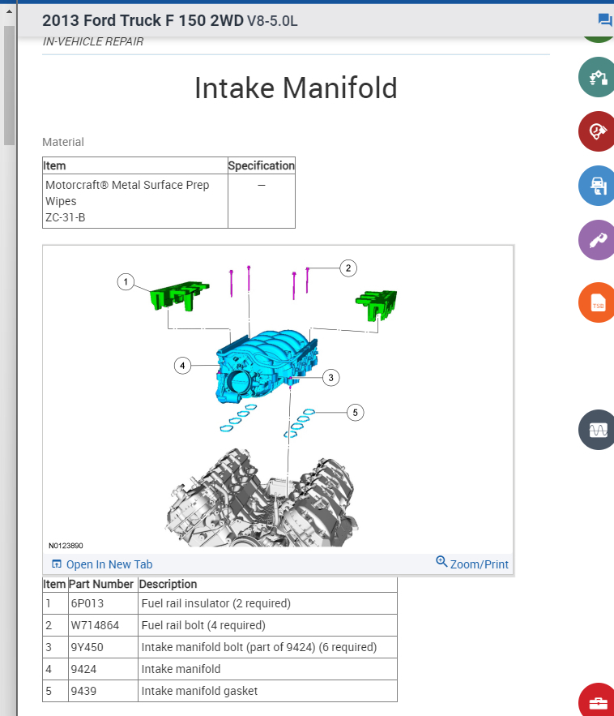The width and height of the screenshot is (614, 716).
Task: Click the open-in-new-tab window icon
Action: pyautogui.click(x=57, y=564)
